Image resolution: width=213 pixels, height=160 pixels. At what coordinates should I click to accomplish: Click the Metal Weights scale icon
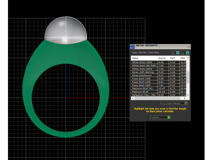[x=132, y=46]
